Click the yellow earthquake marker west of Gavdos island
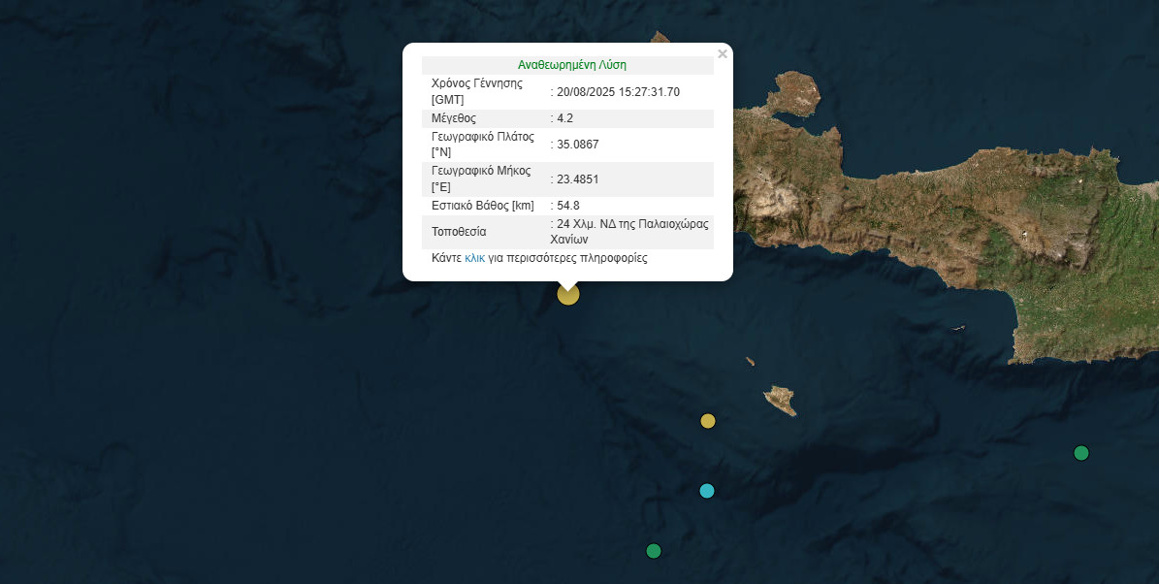The width and height of the screenshot is (1159, 584). pos(708,421)
